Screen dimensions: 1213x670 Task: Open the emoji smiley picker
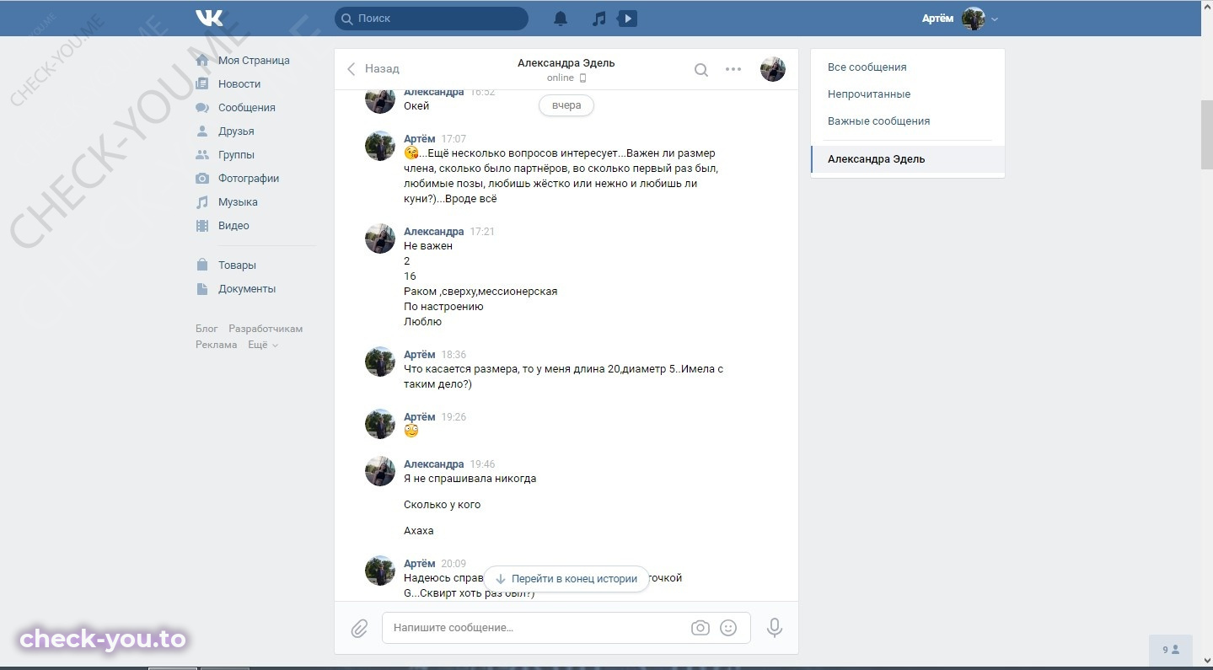728,628
